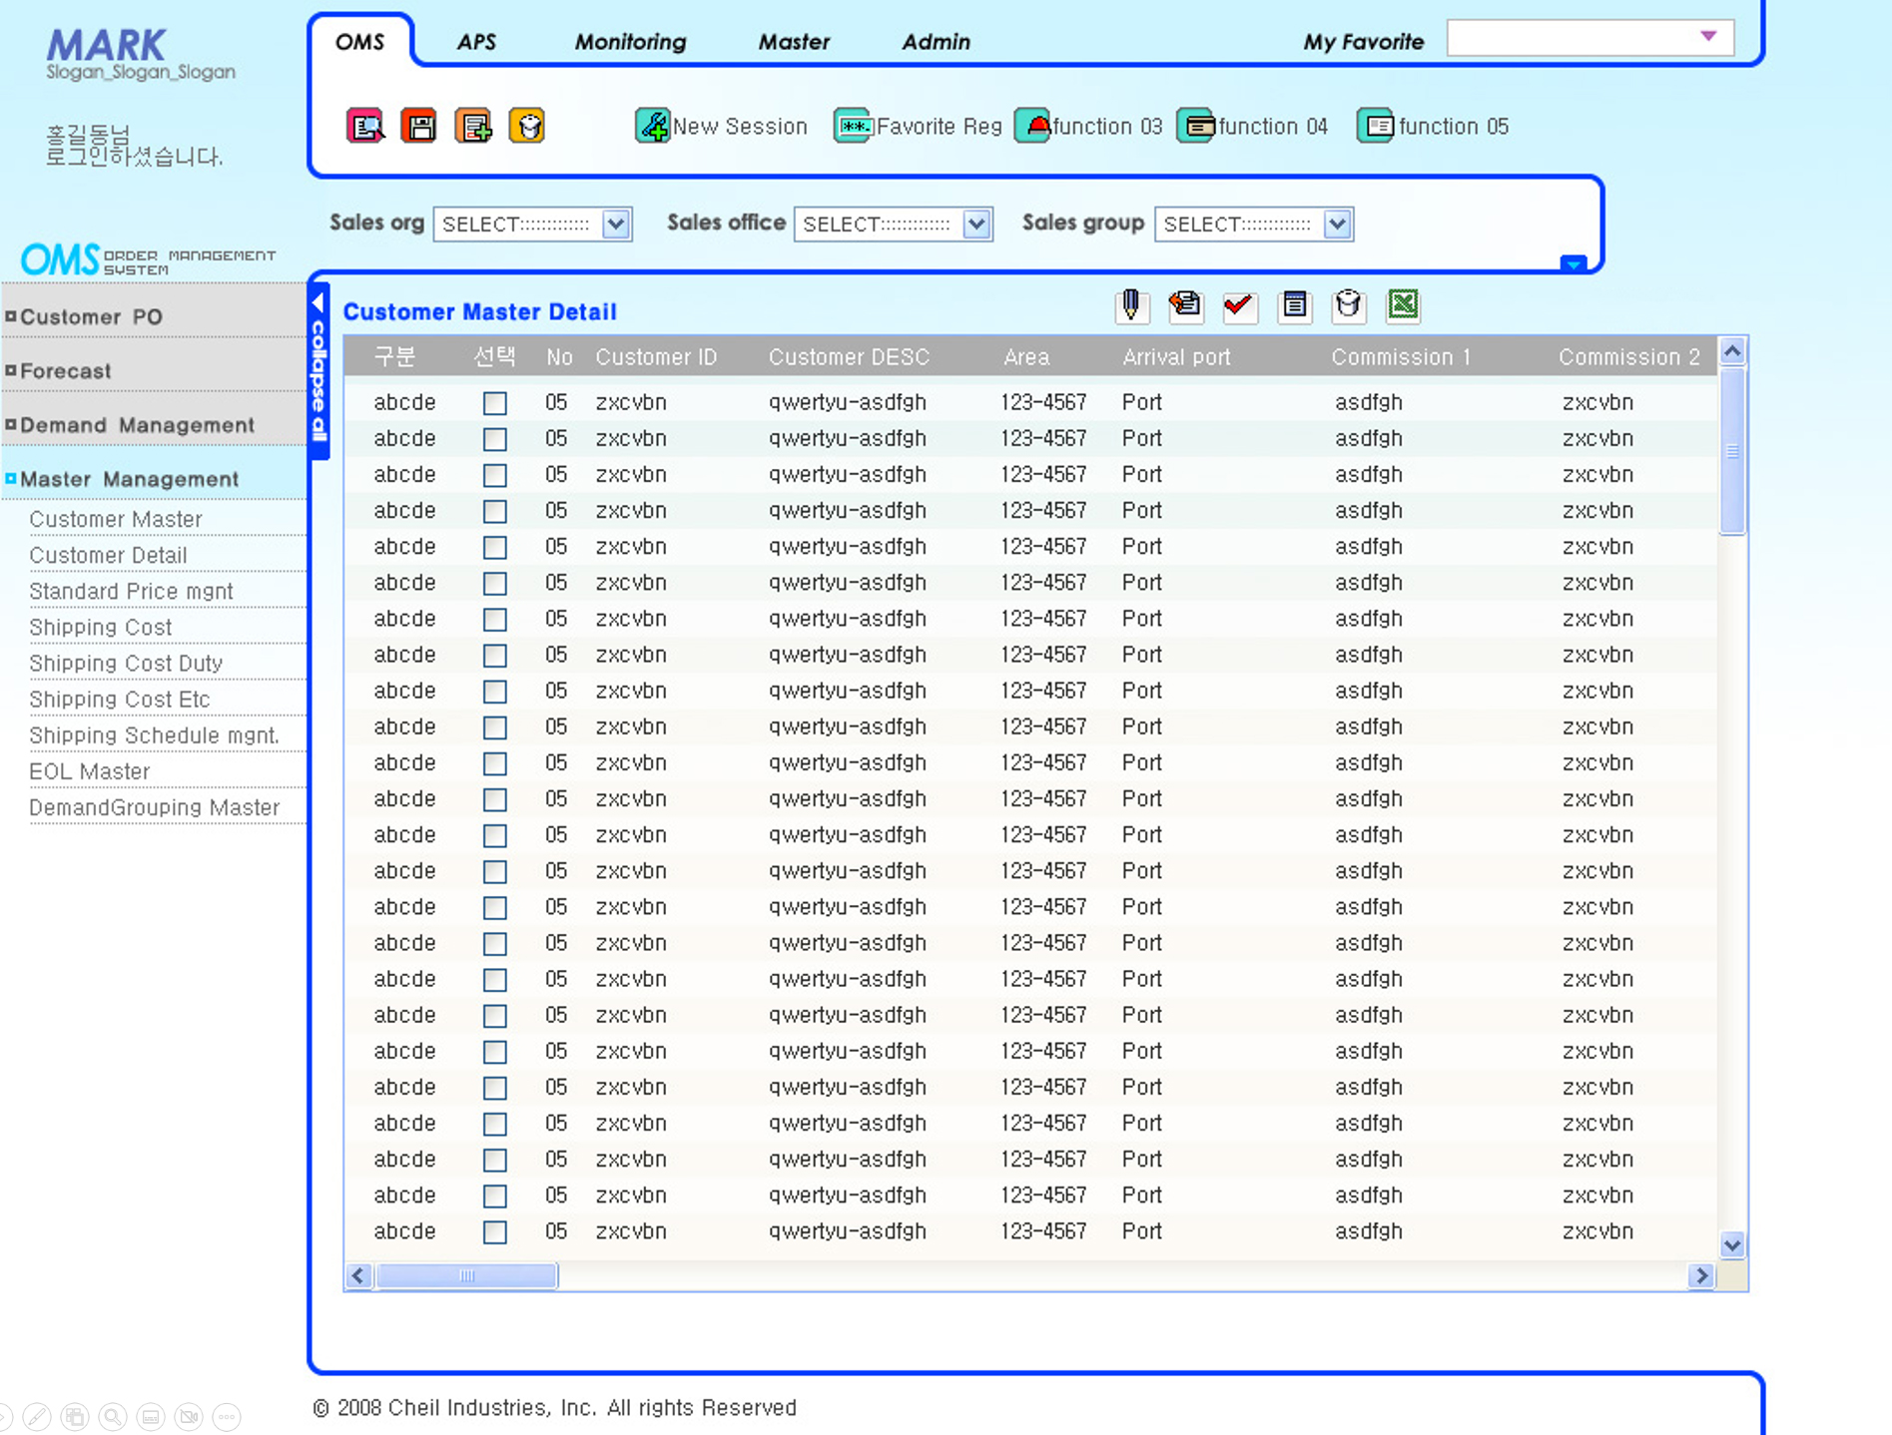Screen dimensions: 1892x1435
Task: Open the Sales office dropdown
Action: pos(976,225)
